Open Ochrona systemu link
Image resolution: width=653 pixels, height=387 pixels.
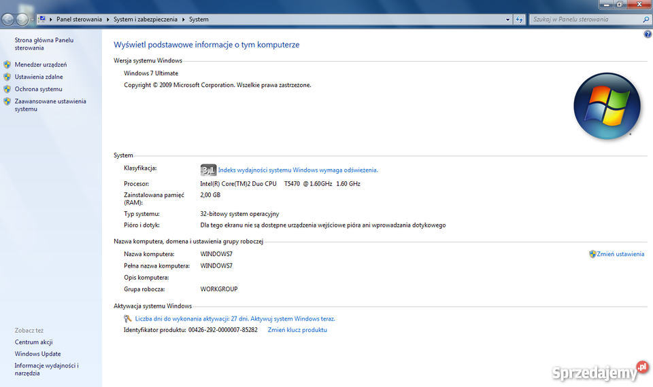pos(38,89)
